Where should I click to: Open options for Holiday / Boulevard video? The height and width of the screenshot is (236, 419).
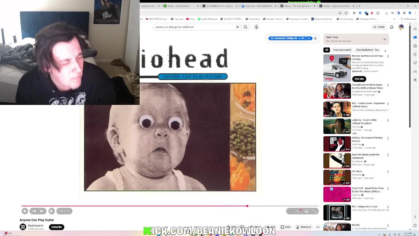click(x=388, y=138)
